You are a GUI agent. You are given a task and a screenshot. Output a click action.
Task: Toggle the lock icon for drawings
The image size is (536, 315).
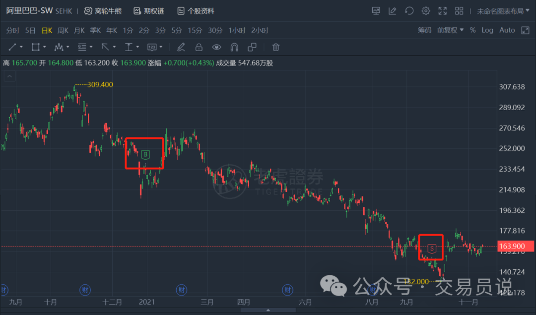tap(199, 47)
